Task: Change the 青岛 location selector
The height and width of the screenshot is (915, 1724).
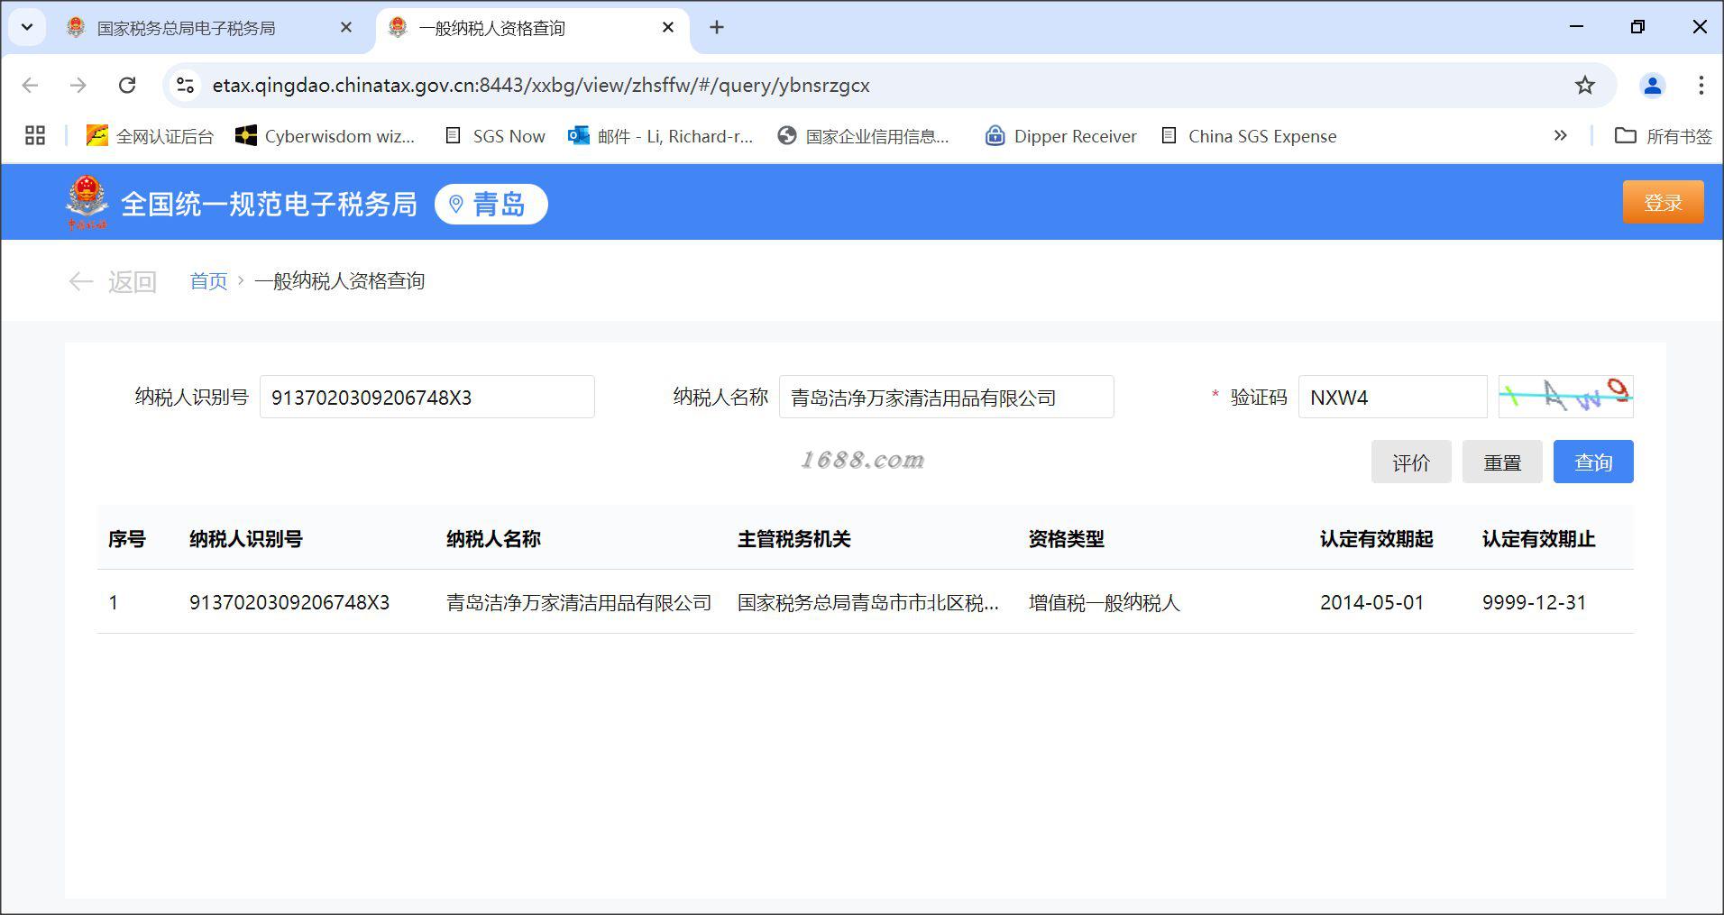Action: click(491, 205)
